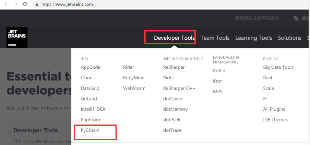
Task: Open IDE Themes link
Action: coord(275,120)
